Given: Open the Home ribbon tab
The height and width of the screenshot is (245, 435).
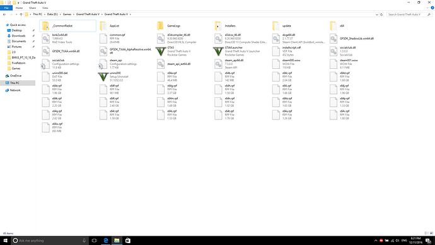Looking at the screenshot, I should pyautogui.click(x=19, y=8).
